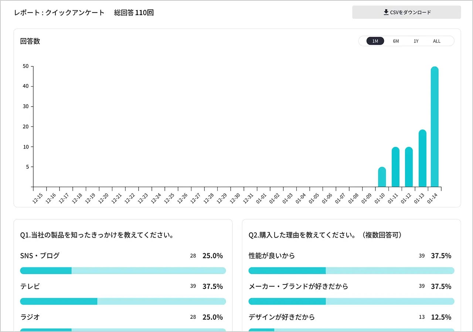Select the 1M time range
Screen dimensions: 473x332
[x=375, y=41]
